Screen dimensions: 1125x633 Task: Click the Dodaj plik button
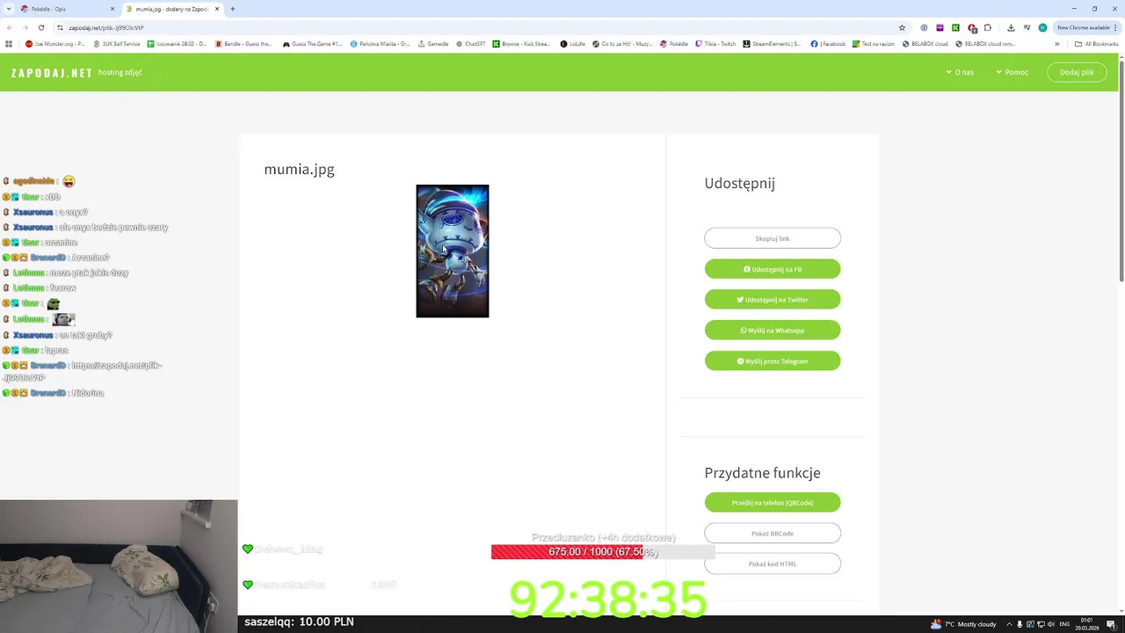tap(1077, 72)
